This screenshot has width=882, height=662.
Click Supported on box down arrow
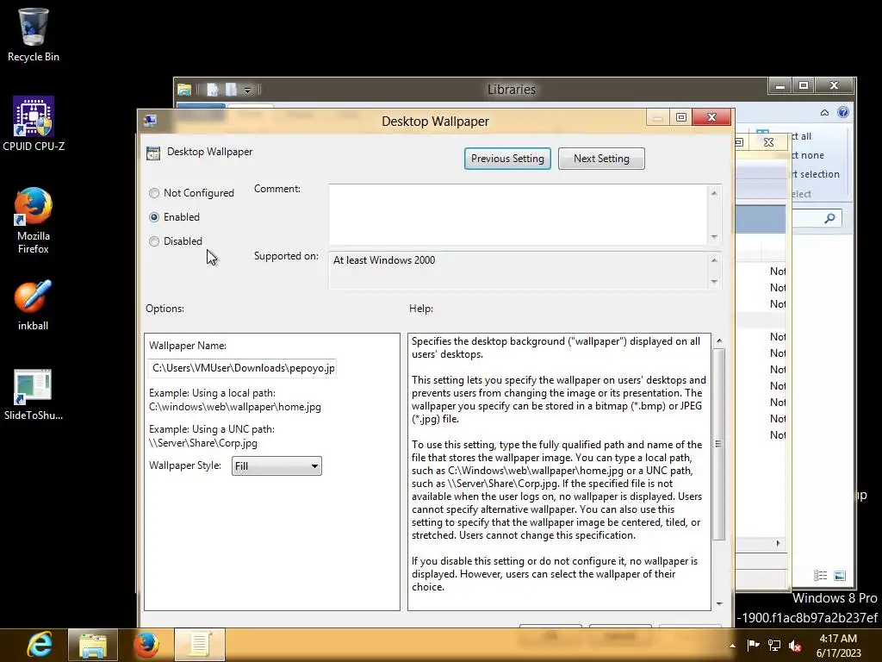coord(714,282)
